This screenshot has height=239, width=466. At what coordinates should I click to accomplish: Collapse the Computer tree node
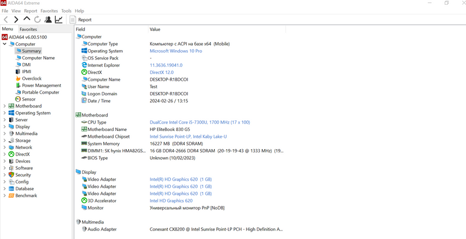4,44
